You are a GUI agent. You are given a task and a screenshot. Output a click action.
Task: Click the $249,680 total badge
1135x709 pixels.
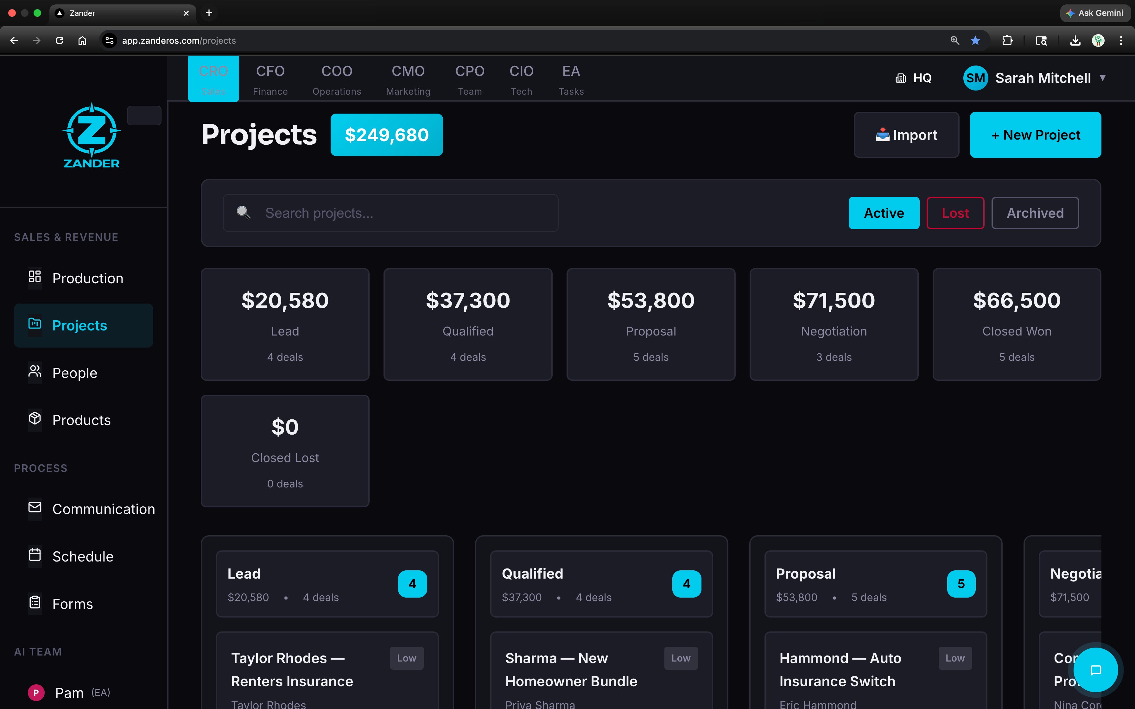[x=386, y=135]
